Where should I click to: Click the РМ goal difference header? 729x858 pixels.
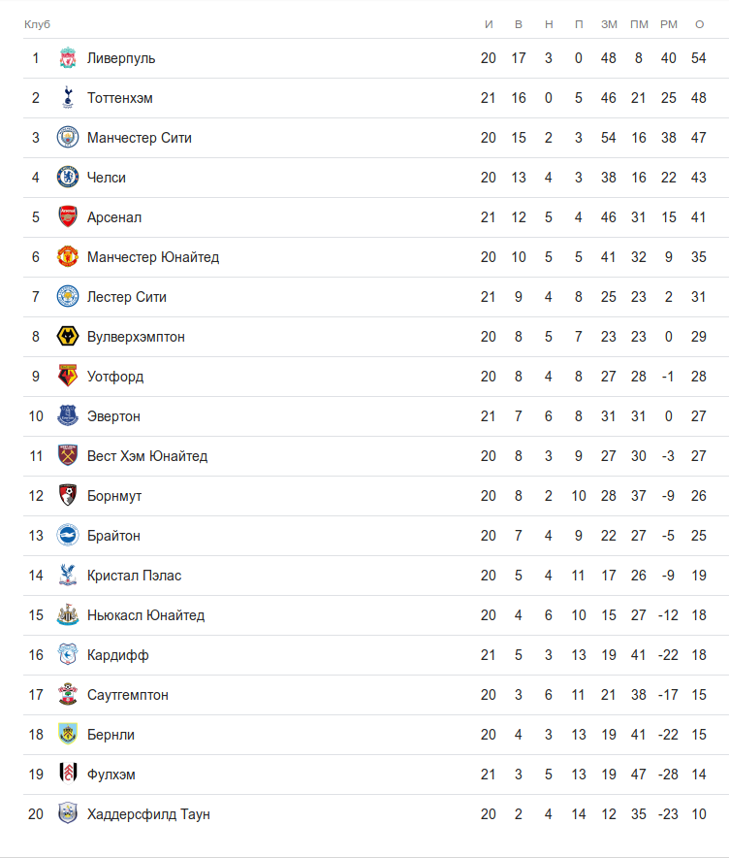669,23
